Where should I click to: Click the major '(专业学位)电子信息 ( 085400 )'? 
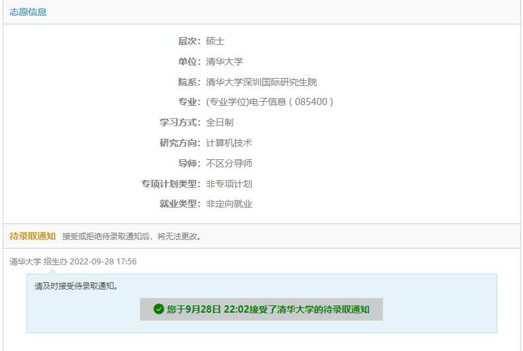click(269, 102)
